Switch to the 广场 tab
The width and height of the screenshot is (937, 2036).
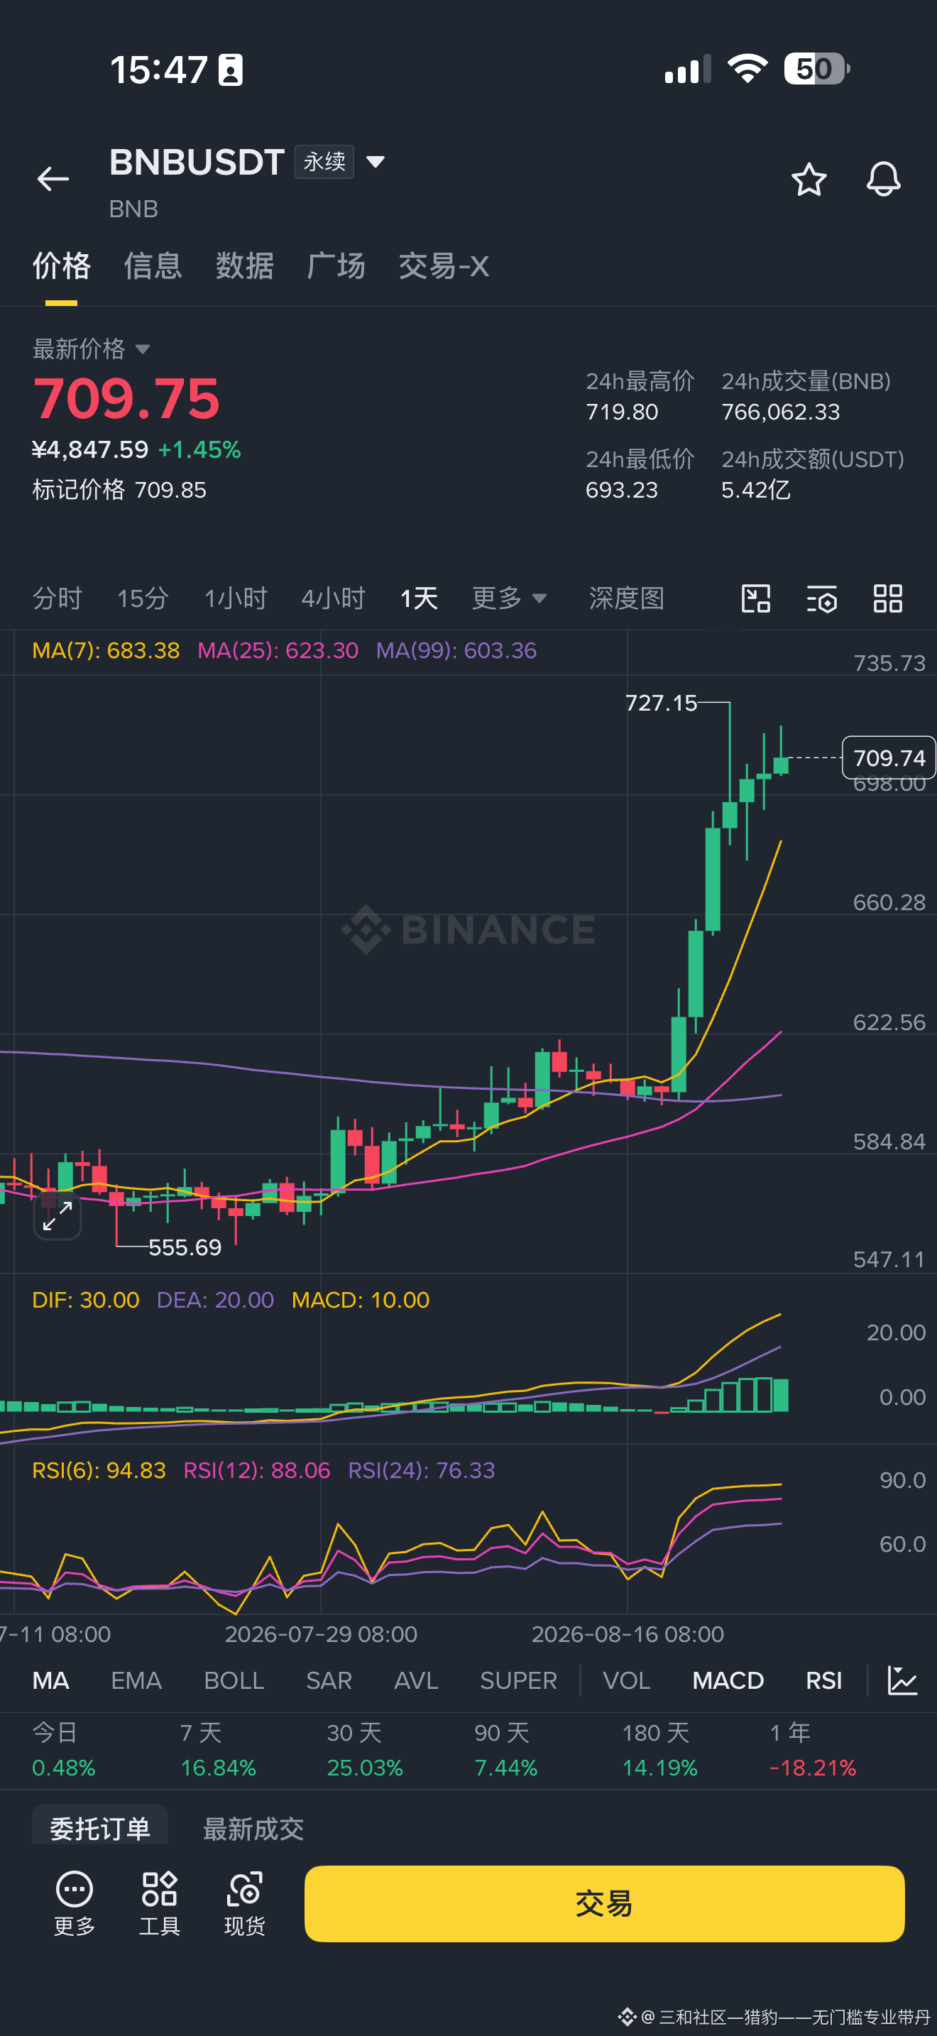pyautogui.click(x=336, y=266)
